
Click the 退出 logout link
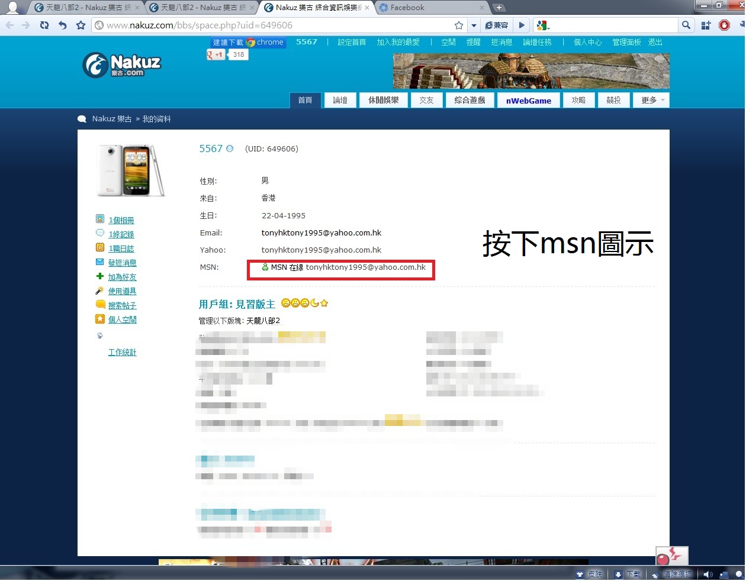pyautogui.click(x=655, y=43)
